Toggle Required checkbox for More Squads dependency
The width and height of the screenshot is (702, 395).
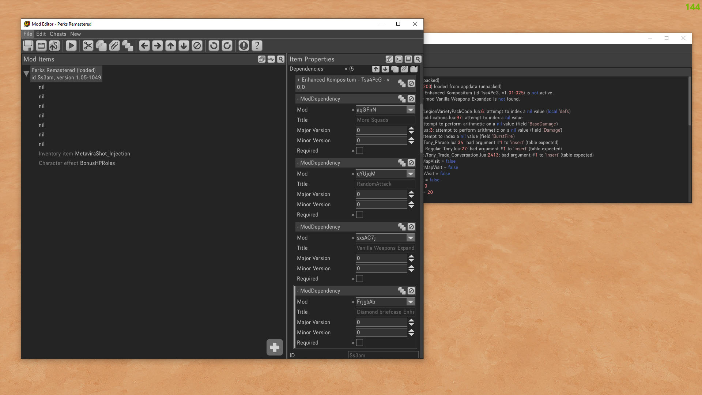(x=360, y=151)
